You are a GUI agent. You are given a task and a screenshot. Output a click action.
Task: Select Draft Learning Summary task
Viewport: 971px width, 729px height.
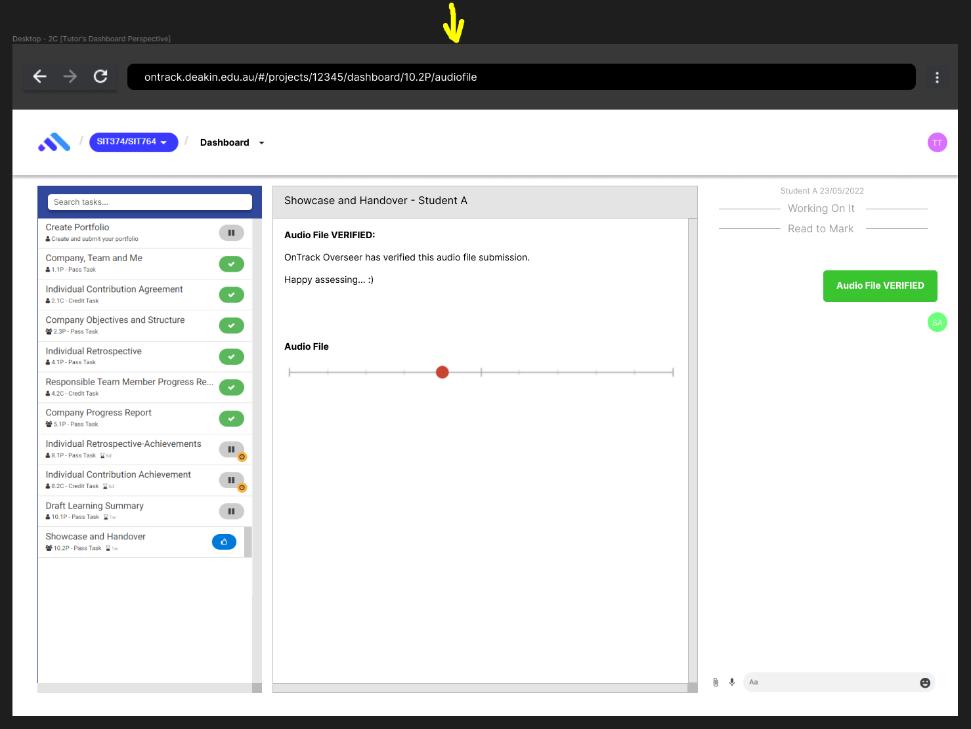[x=95, y=506]
